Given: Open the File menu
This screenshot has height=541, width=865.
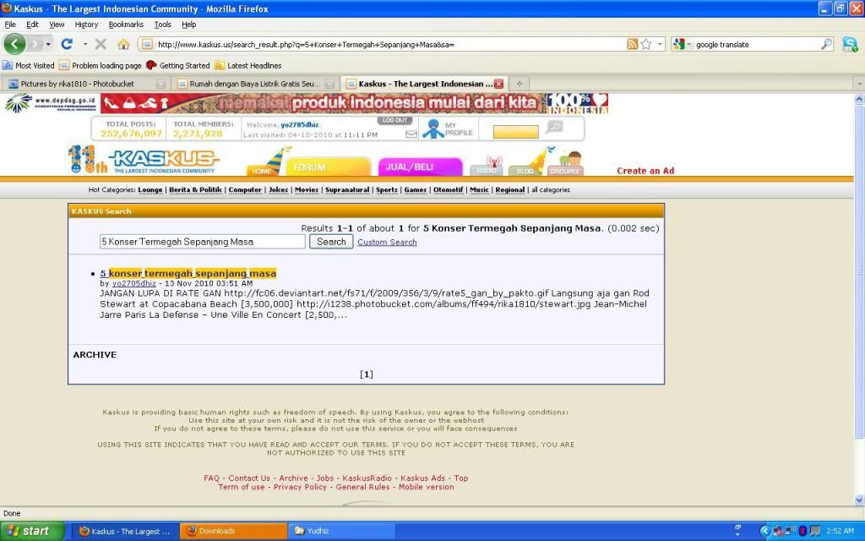Looking at the screenshot, I should 10,25.
